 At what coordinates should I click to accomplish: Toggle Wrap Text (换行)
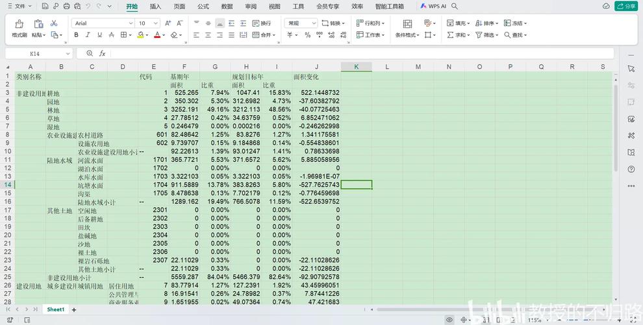point(262,23)
